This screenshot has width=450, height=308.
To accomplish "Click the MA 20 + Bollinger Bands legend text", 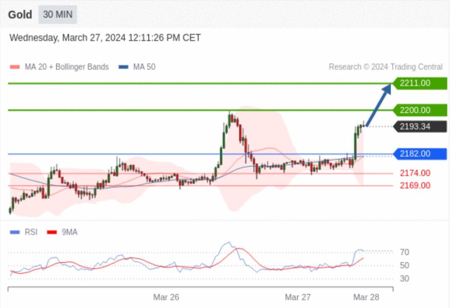I will [x=67, y=67].
